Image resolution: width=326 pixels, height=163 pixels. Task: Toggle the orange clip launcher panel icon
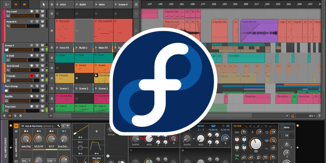9,116
